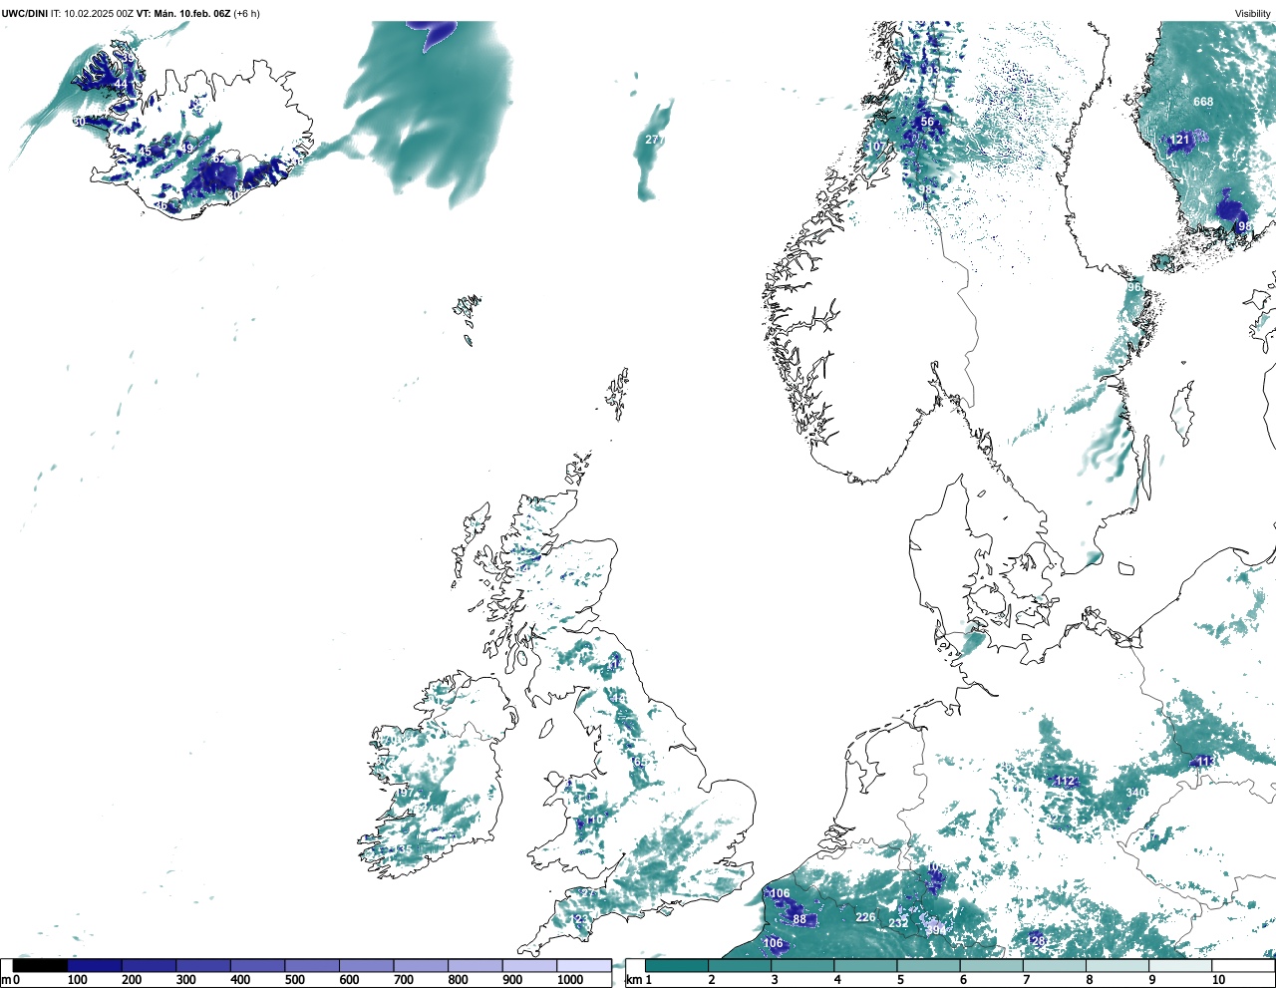Click the '500' tick label on meter scale
Viewport: 1276px width, 988px height.
pos(294,980)
